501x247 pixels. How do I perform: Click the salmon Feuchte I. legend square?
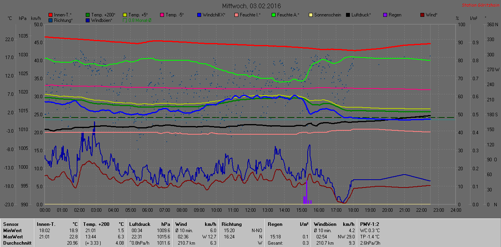[236, 15]
